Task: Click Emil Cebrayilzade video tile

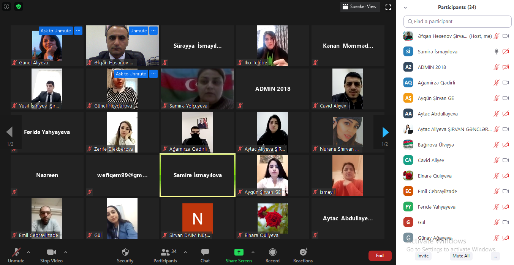Action: [47, 218]
